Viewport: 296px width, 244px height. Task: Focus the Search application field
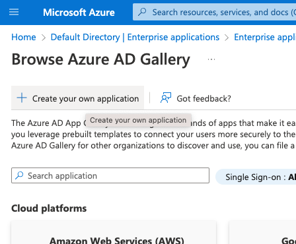click(x=110, y=175)
